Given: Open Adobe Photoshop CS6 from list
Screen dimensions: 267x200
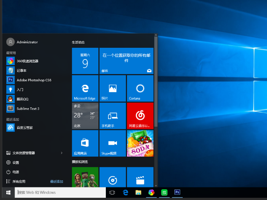Looking at the screenshot, I should pyautogui.click(x=33, y=80).
